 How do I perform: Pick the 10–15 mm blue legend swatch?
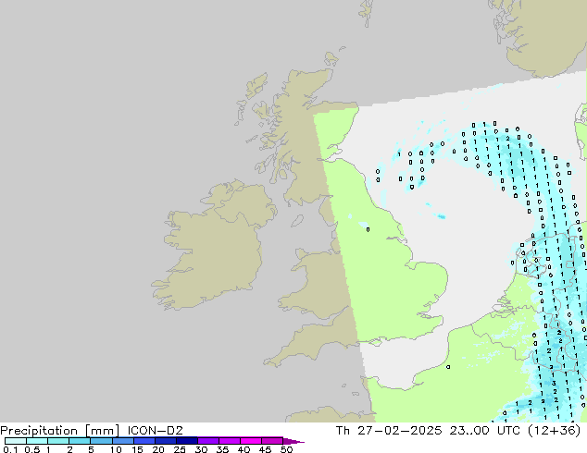122,441
